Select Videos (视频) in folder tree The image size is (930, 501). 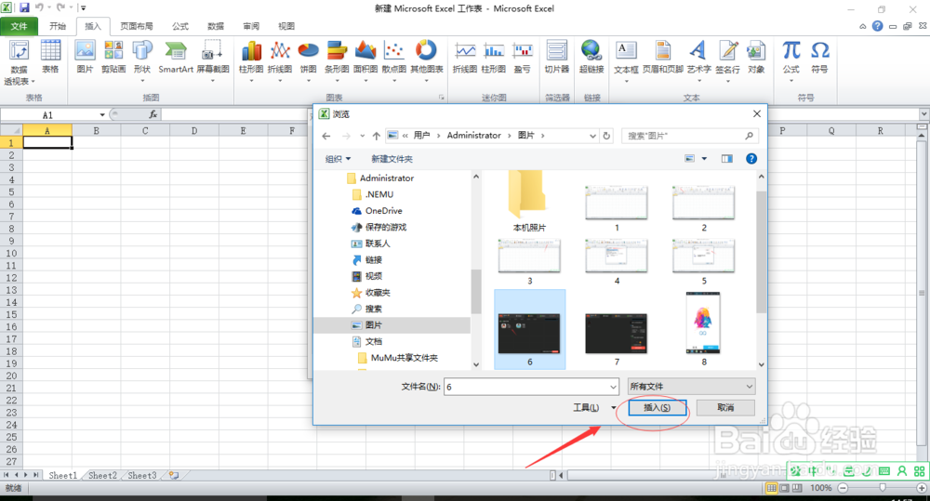click(367, 276)
